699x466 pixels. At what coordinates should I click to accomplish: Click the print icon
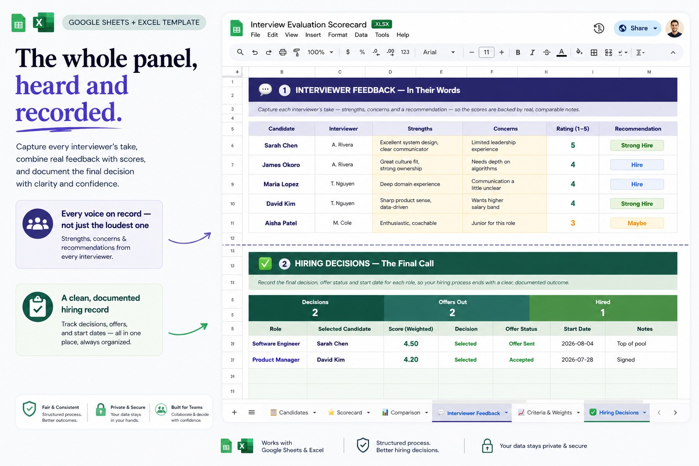point(283,52)
